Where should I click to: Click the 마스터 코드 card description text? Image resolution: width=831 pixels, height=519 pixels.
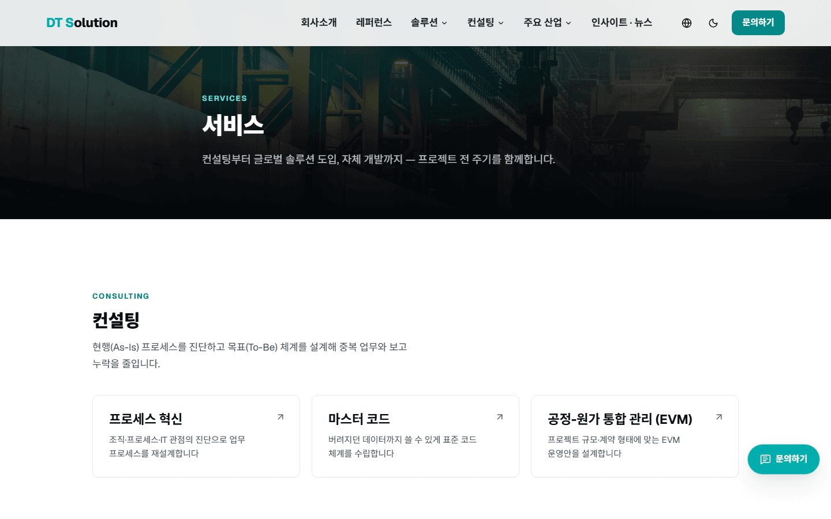(402, 446)
